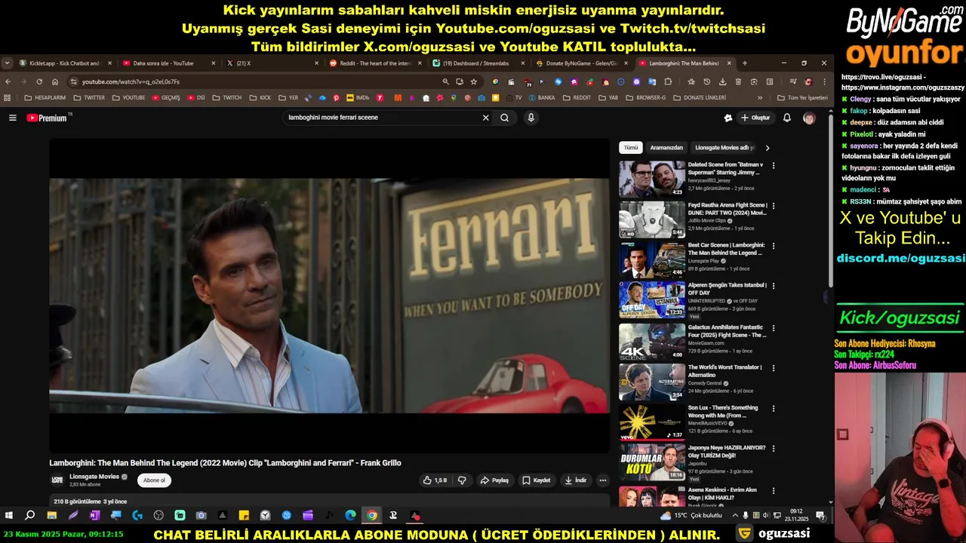
Task: Open the Chrome tab search dropdown
Action: click(x=7, y=63)
